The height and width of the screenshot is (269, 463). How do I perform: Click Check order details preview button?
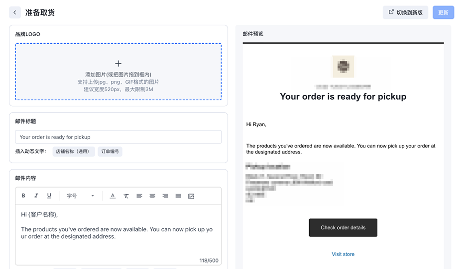343,228
